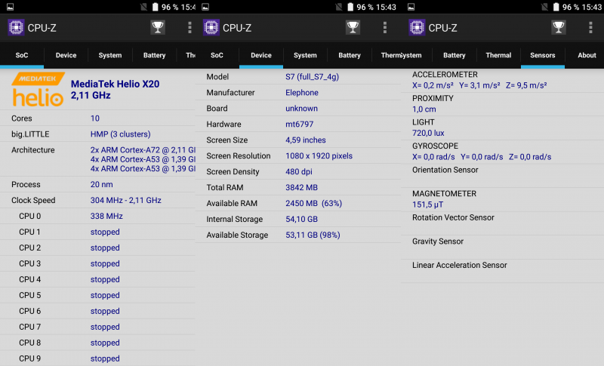
Task: Tap the Gravity Sensor entry
Action: (502, 247)
